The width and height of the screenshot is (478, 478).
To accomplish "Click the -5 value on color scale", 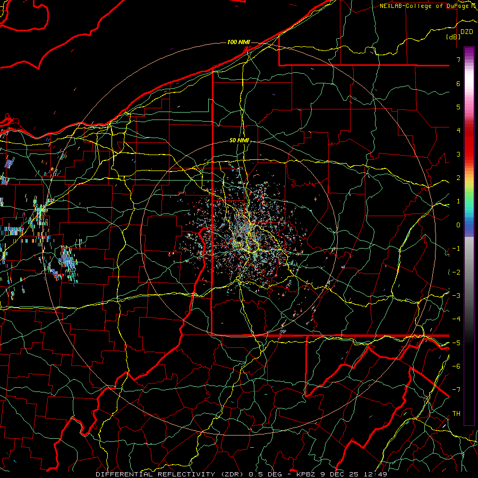I will (x=456, y=343).
